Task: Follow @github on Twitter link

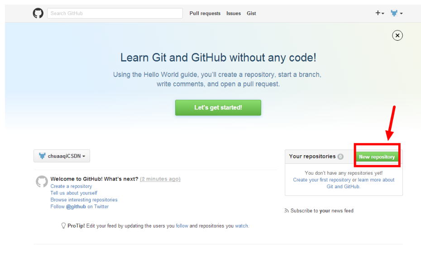Action: click(x=80, y=207)
